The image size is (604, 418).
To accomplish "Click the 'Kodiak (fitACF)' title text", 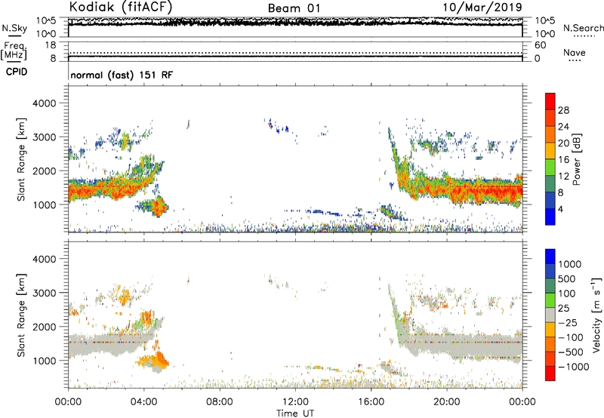I will coord(121,7).
